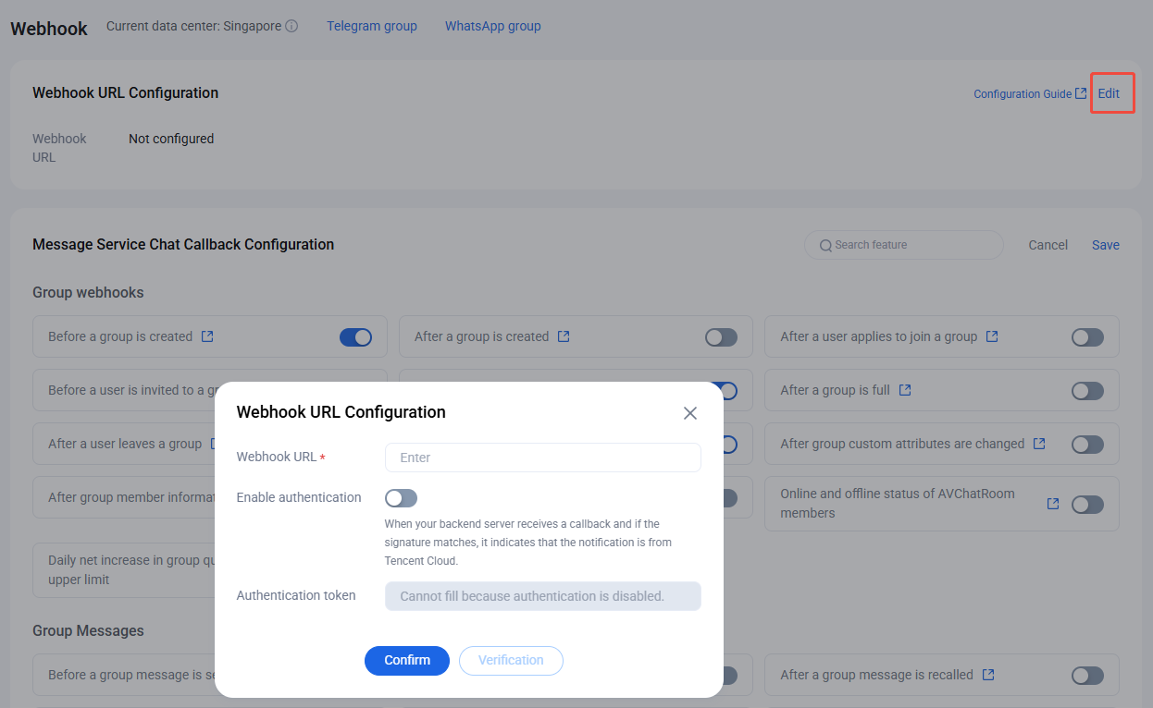Open doc link icon for Before a group is created
Image resolution: width=1153 pixels, height=708 pixels.
[207, 336]
